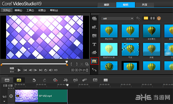173x104 pixels.
Task: Open the Path library icon
Action: coord(94,70)
